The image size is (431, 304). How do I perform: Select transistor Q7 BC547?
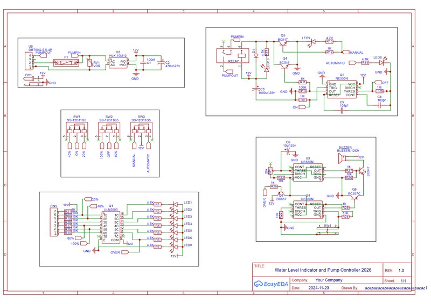pyautogui.click(x=360, y=170)
